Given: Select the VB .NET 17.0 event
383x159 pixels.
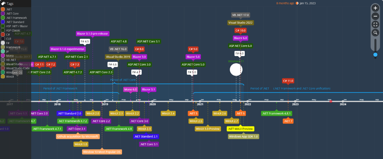Looking at the screenshot, I should tap(240, 15).
